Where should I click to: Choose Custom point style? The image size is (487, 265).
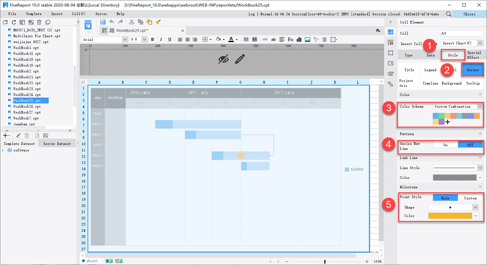pos(470,198)
